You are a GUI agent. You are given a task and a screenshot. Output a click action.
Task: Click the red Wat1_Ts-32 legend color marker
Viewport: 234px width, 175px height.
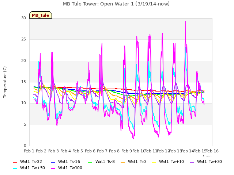click(x=15, y=162)
